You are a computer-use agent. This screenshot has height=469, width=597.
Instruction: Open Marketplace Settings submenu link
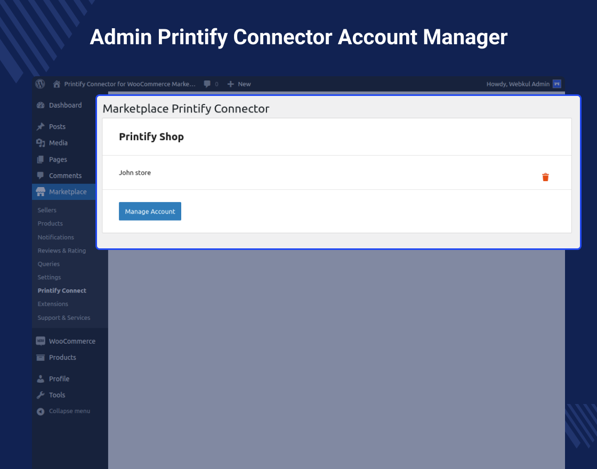point(49,277)
